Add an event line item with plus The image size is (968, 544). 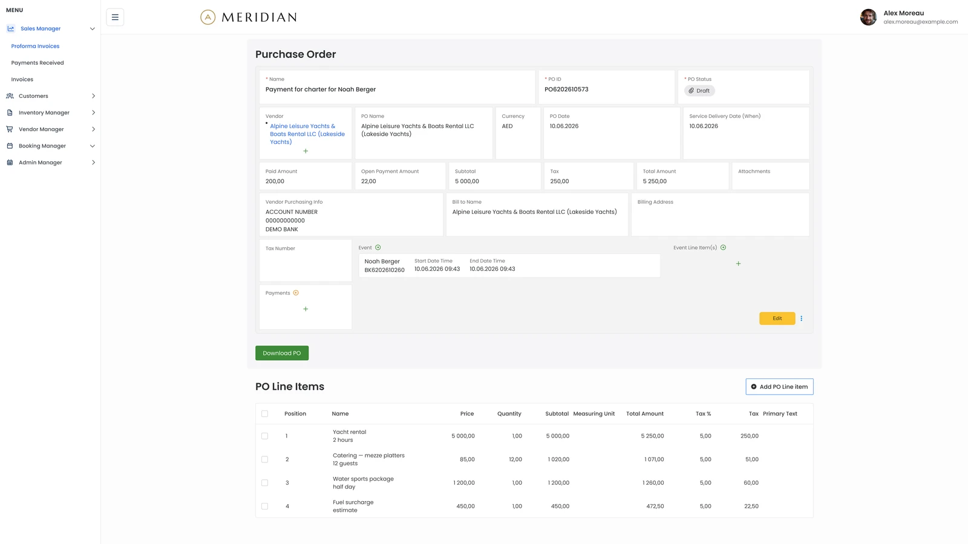click(738, 264)
